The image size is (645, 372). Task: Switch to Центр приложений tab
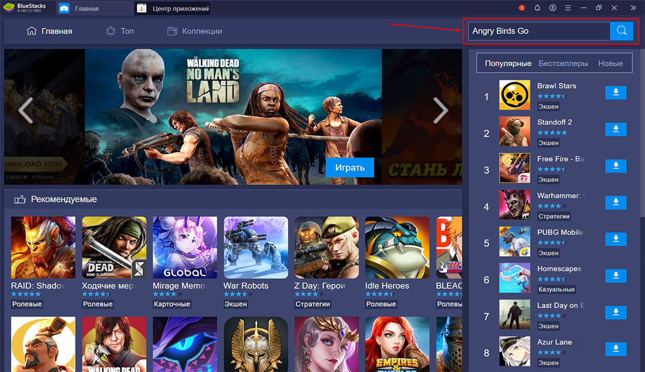point(173,8)
